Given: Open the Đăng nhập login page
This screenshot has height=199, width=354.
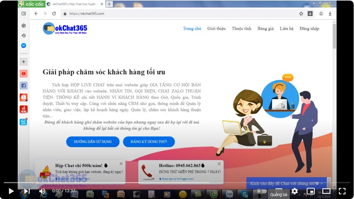Looking at the screenshot, I should [x=309, y=29].
